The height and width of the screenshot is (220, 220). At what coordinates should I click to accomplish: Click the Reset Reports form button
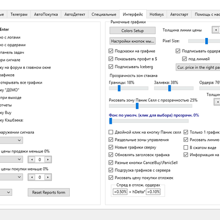click(x=49, y=193)
